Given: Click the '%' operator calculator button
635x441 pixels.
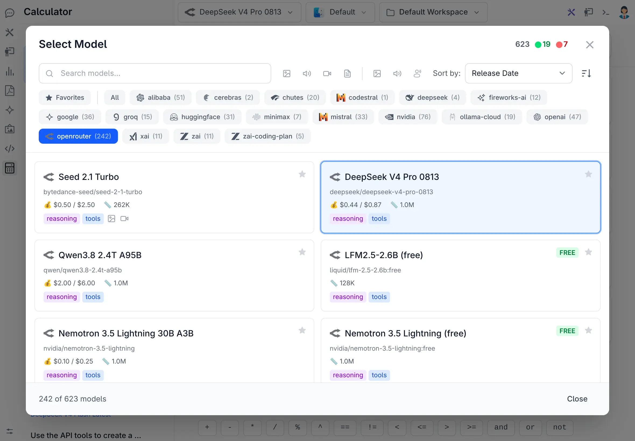Looking at the screenshot, I should coord(298,428).
